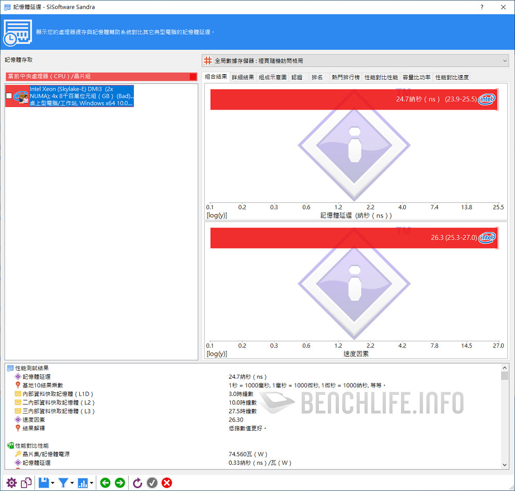Expand the save icon's dropdown arrow

(53, 483)
